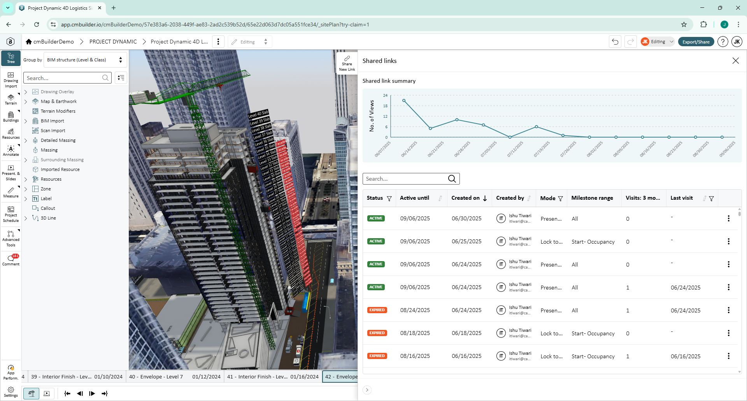Collapse panel with bottom arrow button
The height and width of the screenshot is (401, 747).
367,390
